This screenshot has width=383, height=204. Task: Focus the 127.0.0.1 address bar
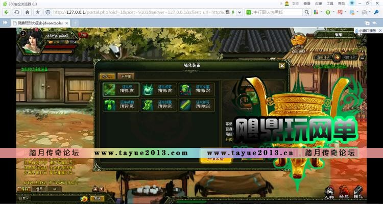138,12
